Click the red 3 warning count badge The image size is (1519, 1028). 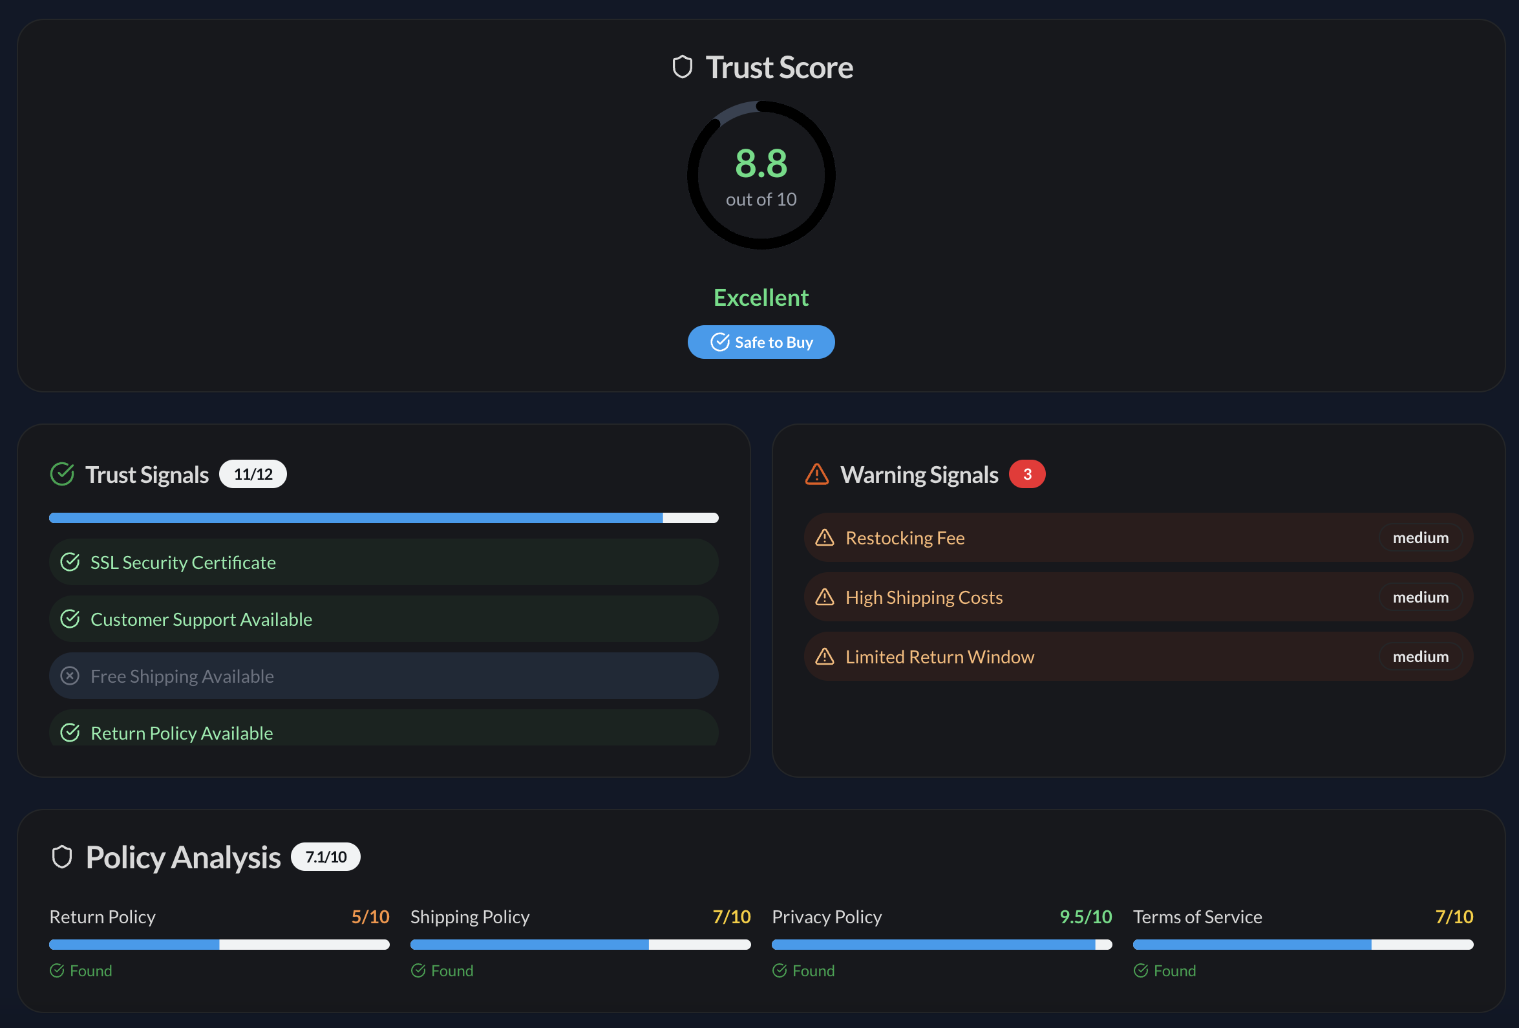click(x=1027, y=474)
